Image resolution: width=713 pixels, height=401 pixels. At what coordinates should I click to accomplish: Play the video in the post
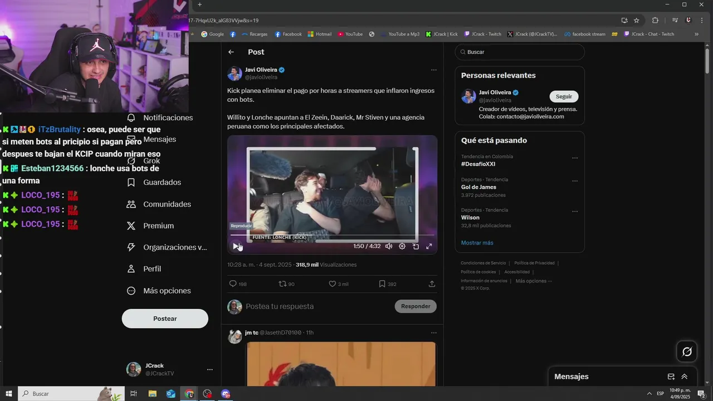point(236,246)
